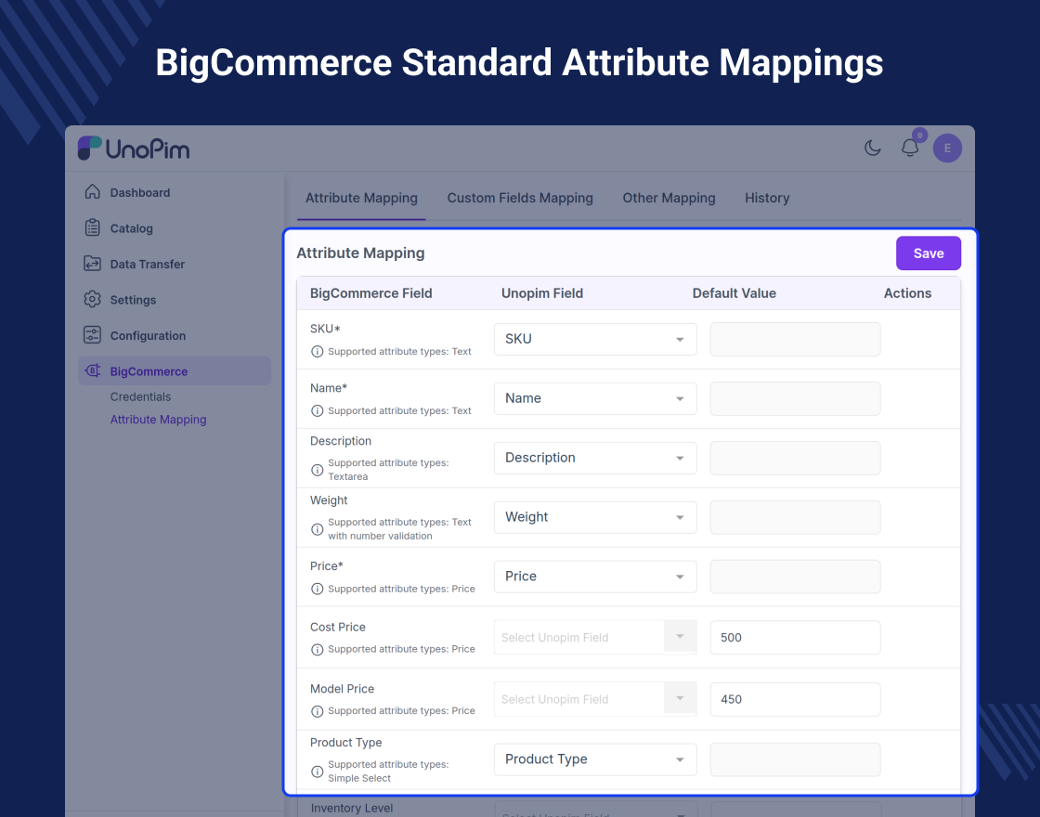The image size is (1040, 817).
Task: Click the info icon beside SKU field
Action: 317,352
